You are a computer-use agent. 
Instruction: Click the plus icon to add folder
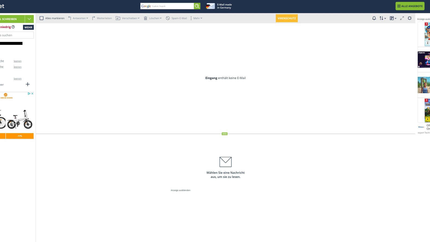point(27,84)
